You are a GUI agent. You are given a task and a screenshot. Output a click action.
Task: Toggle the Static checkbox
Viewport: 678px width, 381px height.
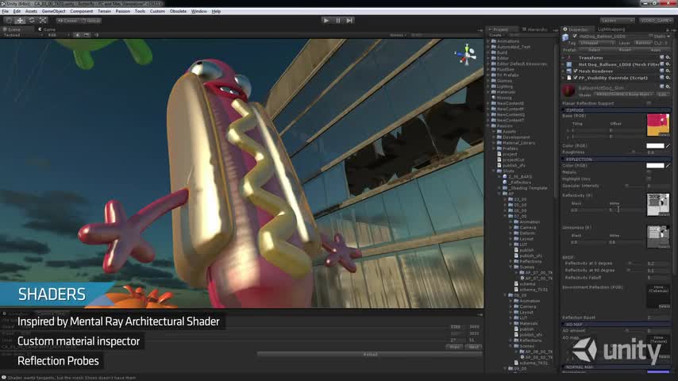point(651,37)
